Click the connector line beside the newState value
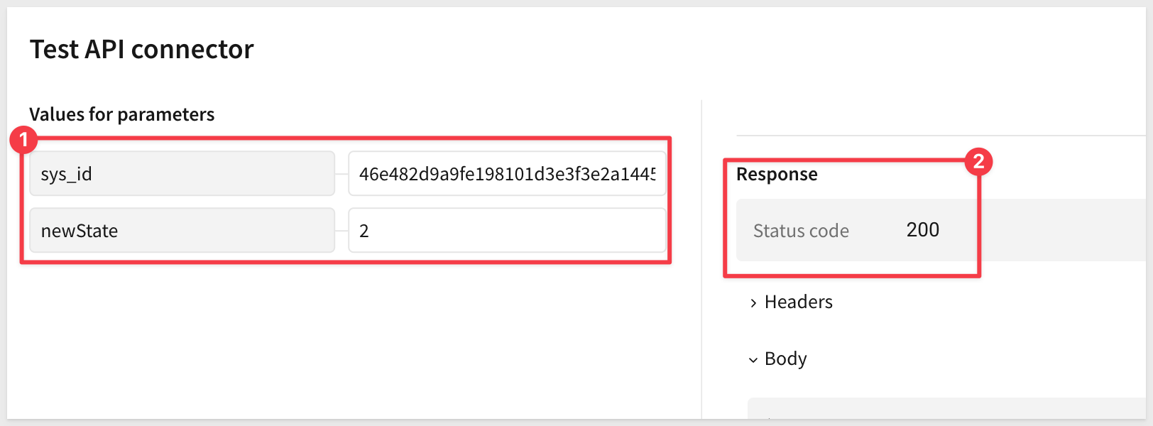1153x426 pixels. point(341,231)
